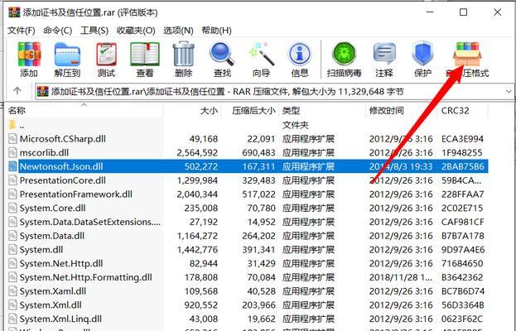
Task: Sort by Type (类型) column header
Action: coord(322,110)
